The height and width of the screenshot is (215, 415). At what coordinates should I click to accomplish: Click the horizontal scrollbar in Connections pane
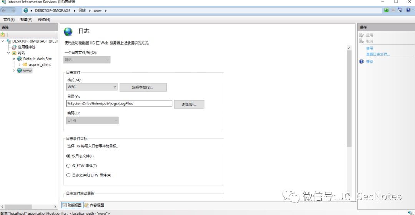click(x=18, y=207)
